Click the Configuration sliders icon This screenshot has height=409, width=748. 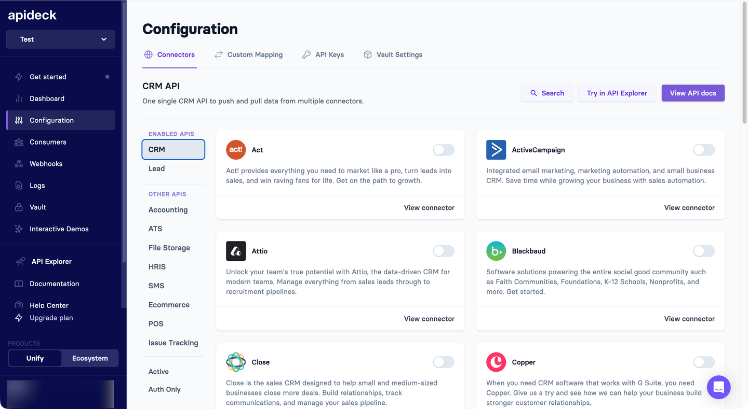click(x=19, y=120)
